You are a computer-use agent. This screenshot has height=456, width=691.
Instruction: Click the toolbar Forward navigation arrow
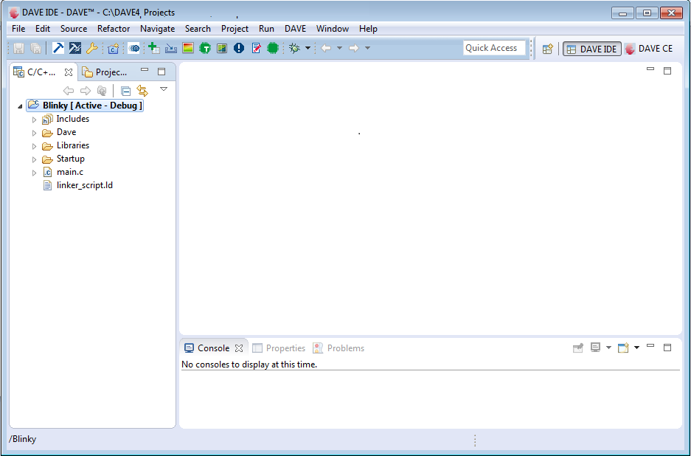click(354, 48)
